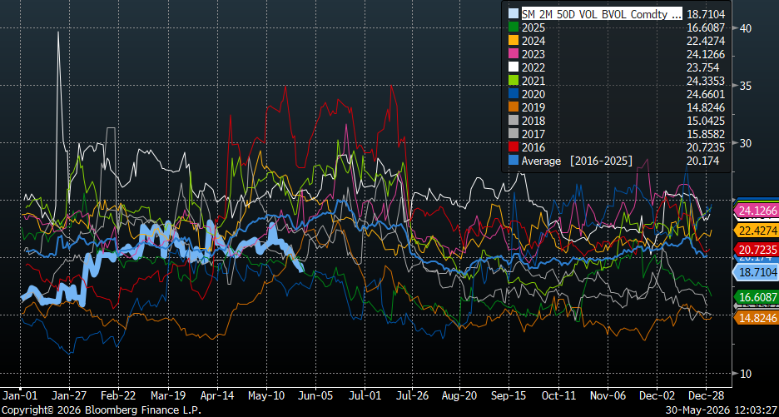Click the dark blue 2020 legend swatch
779x417 pixels.
512,94
